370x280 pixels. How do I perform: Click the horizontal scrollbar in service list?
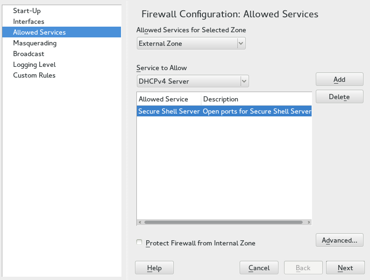click(x=223, y=223)
